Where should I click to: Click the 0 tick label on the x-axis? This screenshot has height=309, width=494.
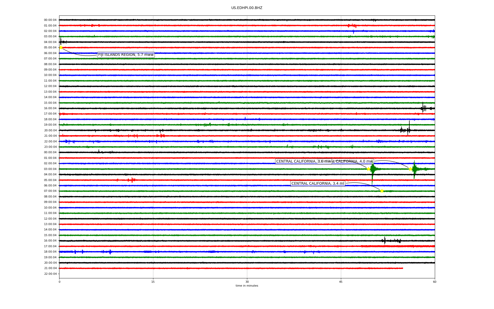[59, 282]
